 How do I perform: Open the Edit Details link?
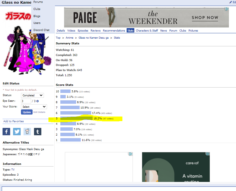39,112
